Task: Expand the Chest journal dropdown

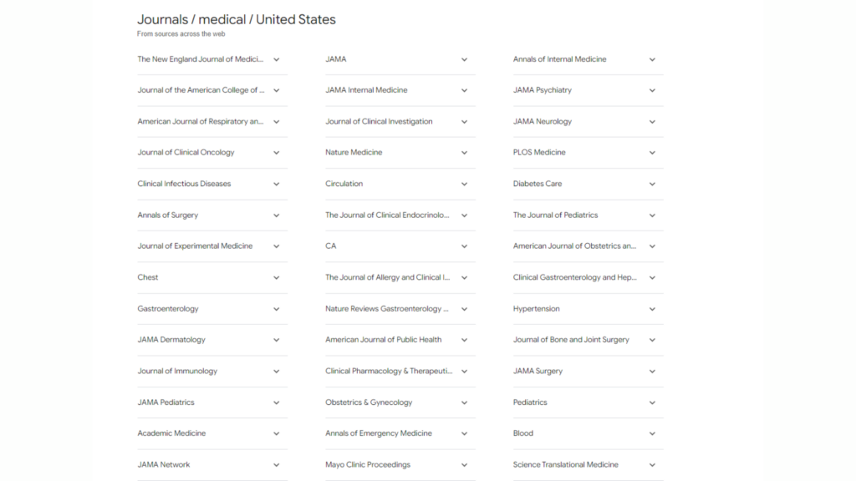Action: 277,277
